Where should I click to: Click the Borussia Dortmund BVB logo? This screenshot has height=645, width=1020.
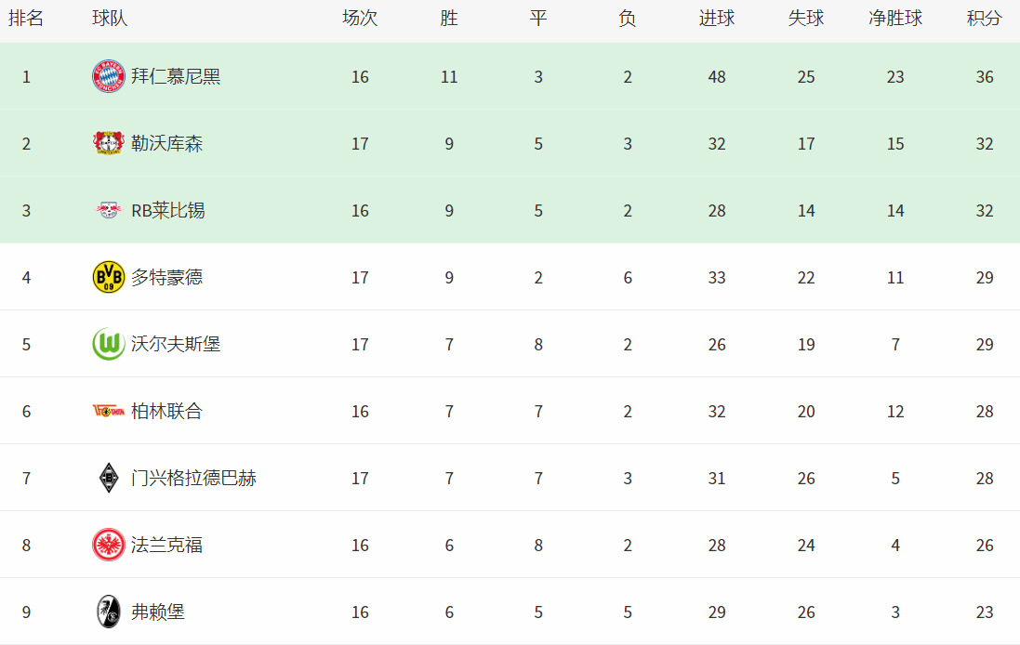(109, 278)
